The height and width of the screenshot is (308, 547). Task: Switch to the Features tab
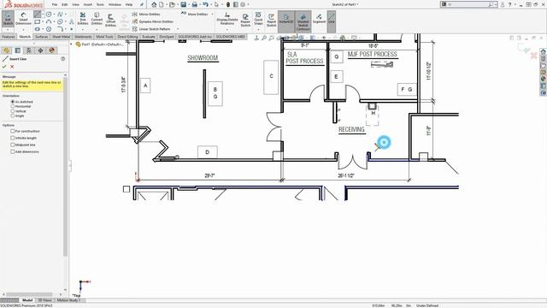(x=9, y=37)
